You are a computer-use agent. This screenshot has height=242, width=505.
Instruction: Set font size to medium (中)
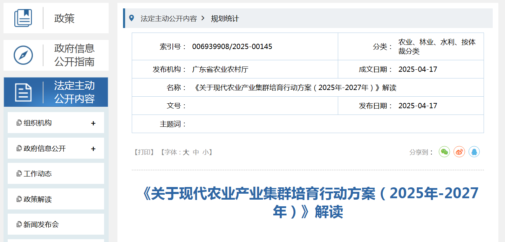(x=196, y=152)
